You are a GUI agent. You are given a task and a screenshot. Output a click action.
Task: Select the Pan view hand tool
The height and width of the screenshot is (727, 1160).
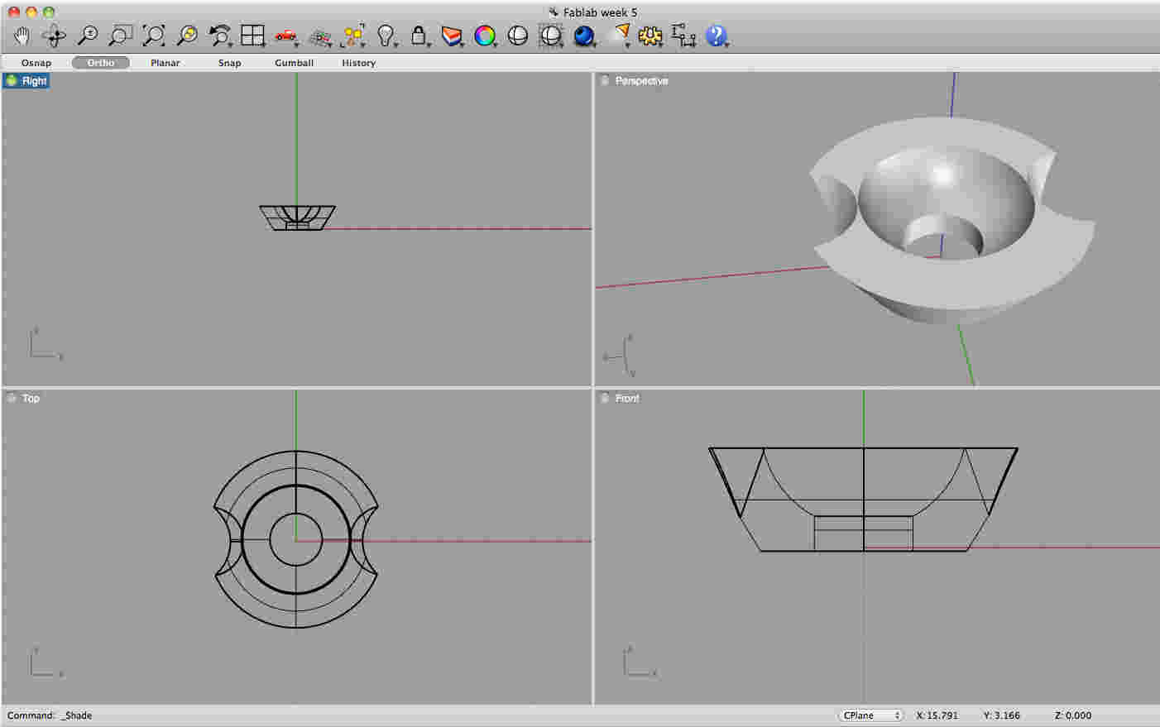click(22, 35)
